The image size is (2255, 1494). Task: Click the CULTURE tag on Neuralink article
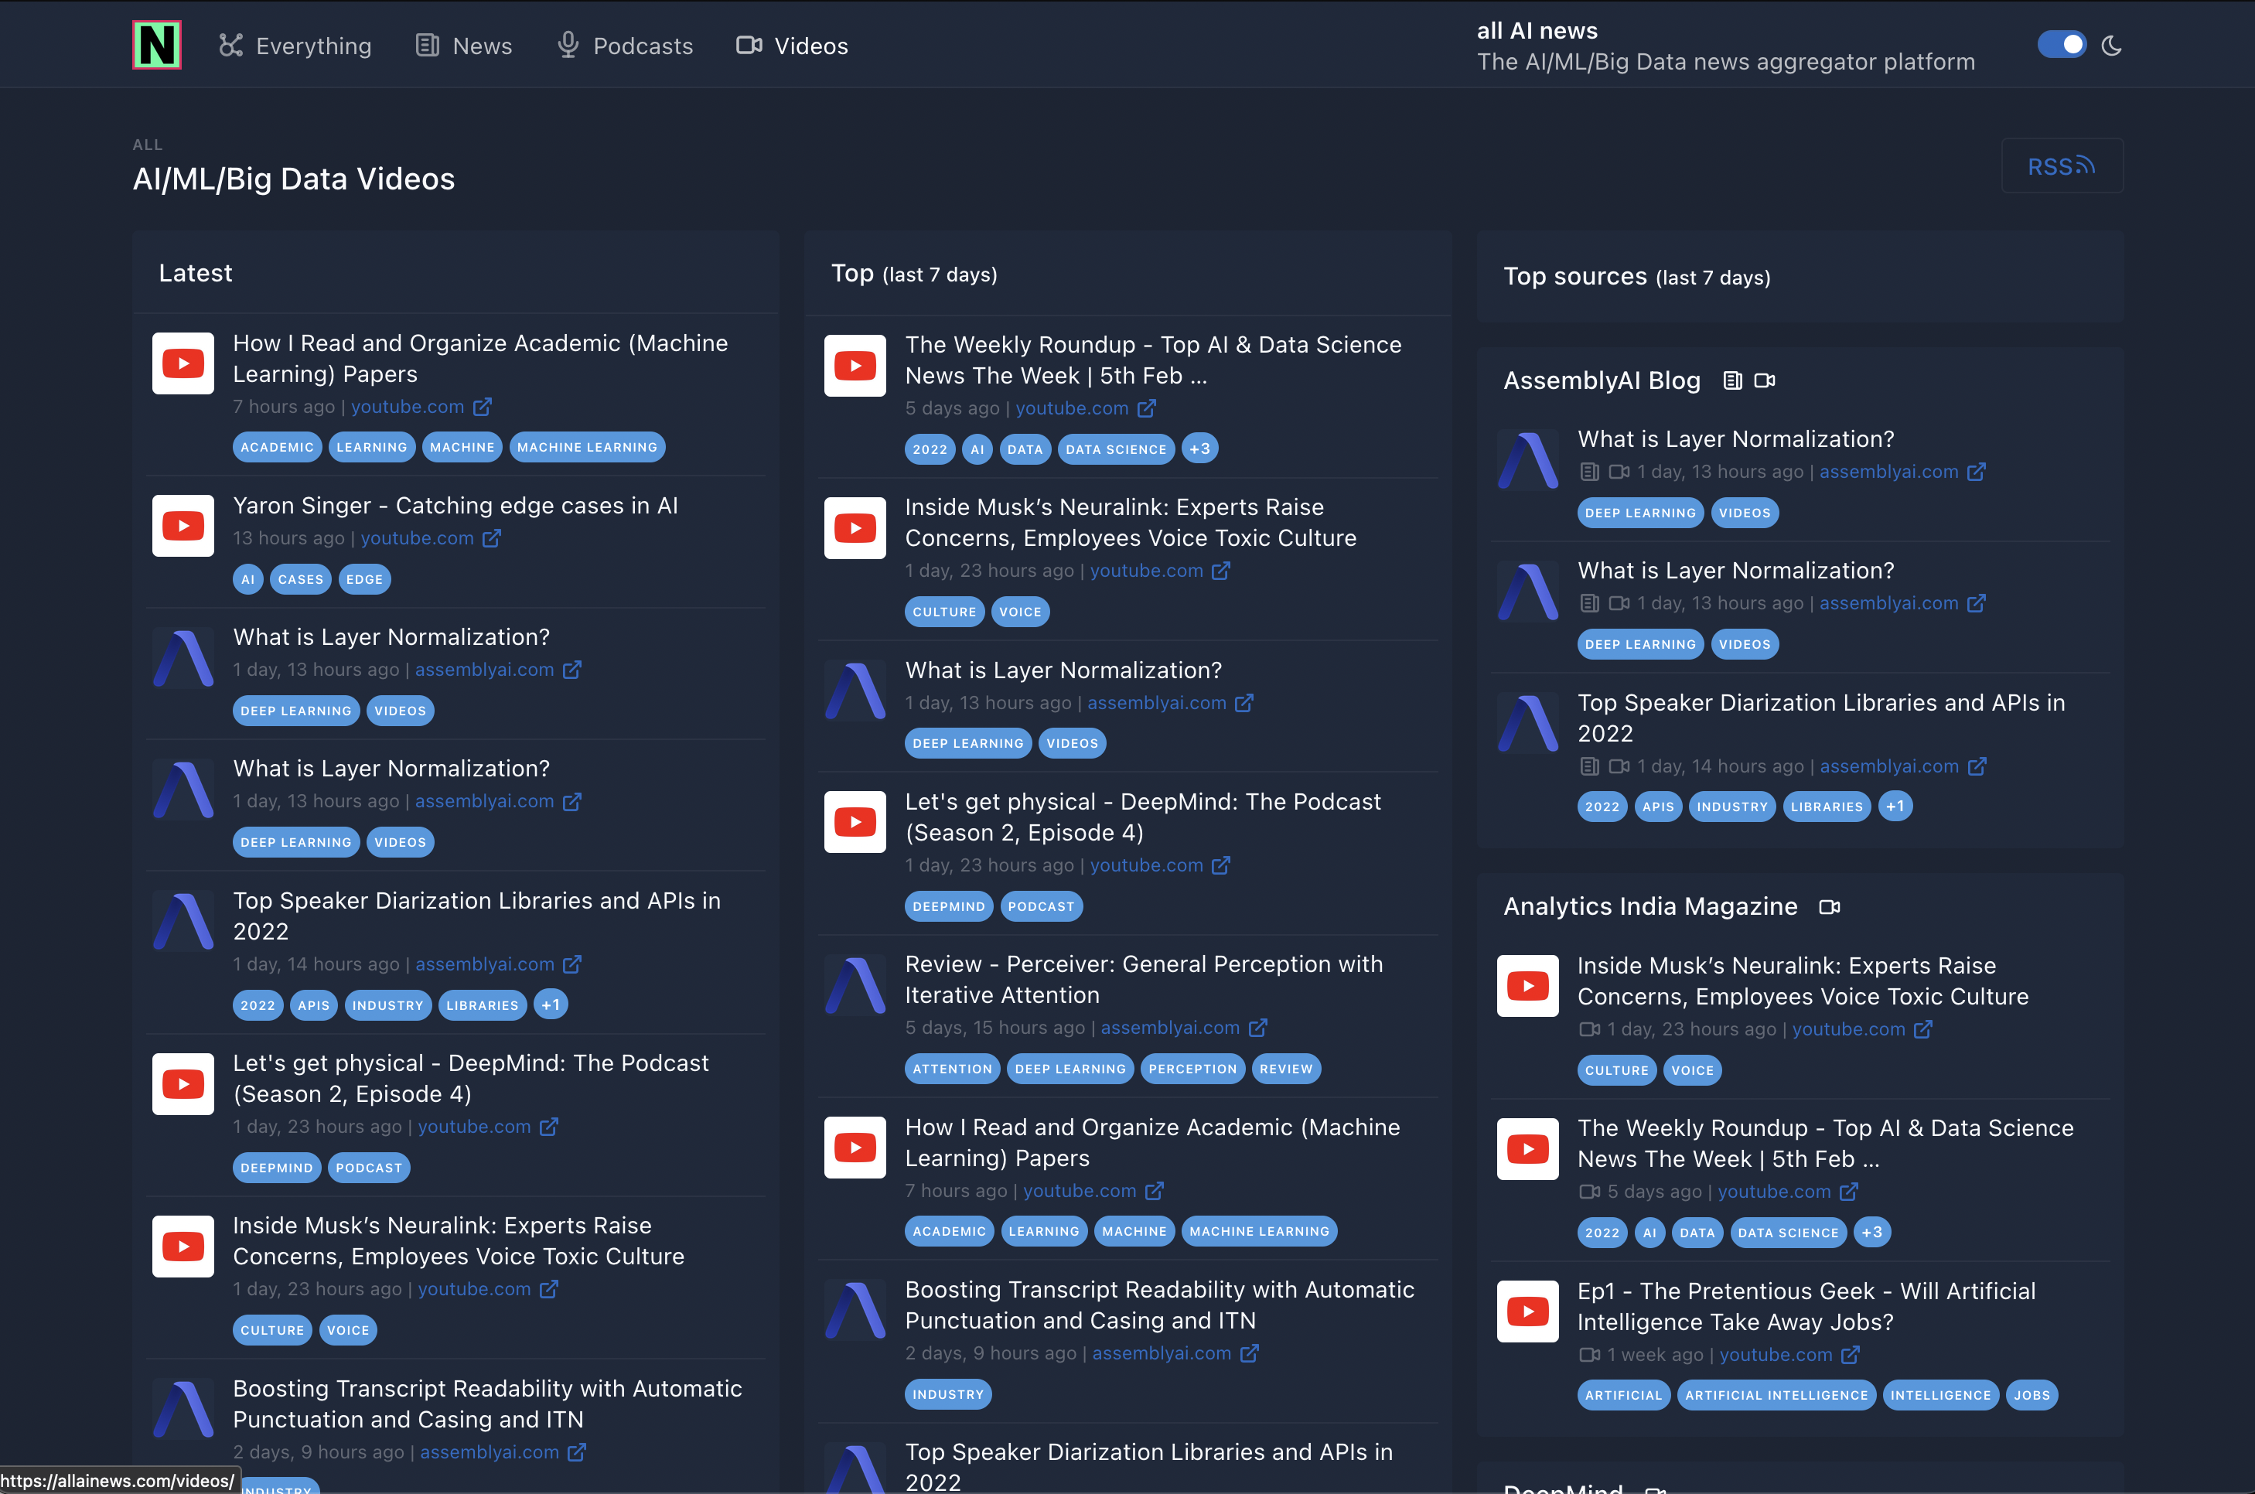point(272,1330)
